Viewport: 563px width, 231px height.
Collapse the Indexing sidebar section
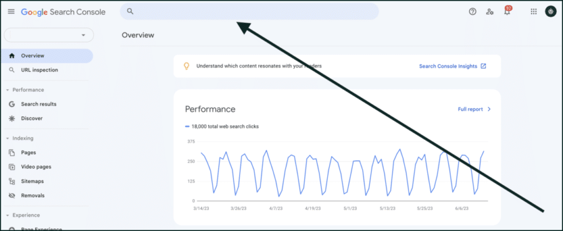tap(8, 138)
